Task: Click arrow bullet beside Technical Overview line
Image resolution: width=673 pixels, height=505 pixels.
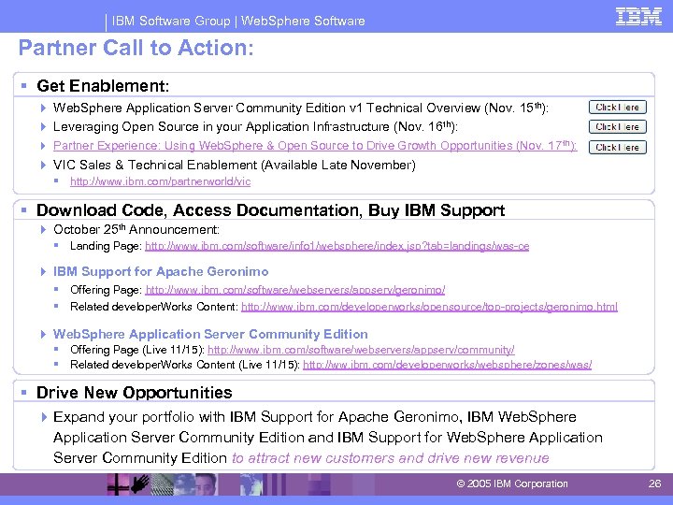Action: pyautogui.click(x=43, y=108)
